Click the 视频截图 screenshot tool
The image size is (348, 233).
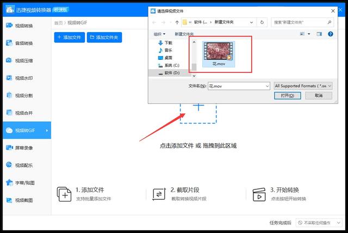[x=23, y=200]
